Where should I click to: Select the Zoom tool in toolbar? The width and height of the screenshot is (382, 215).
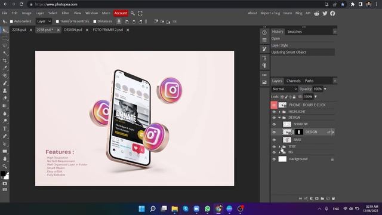[5, 166]
